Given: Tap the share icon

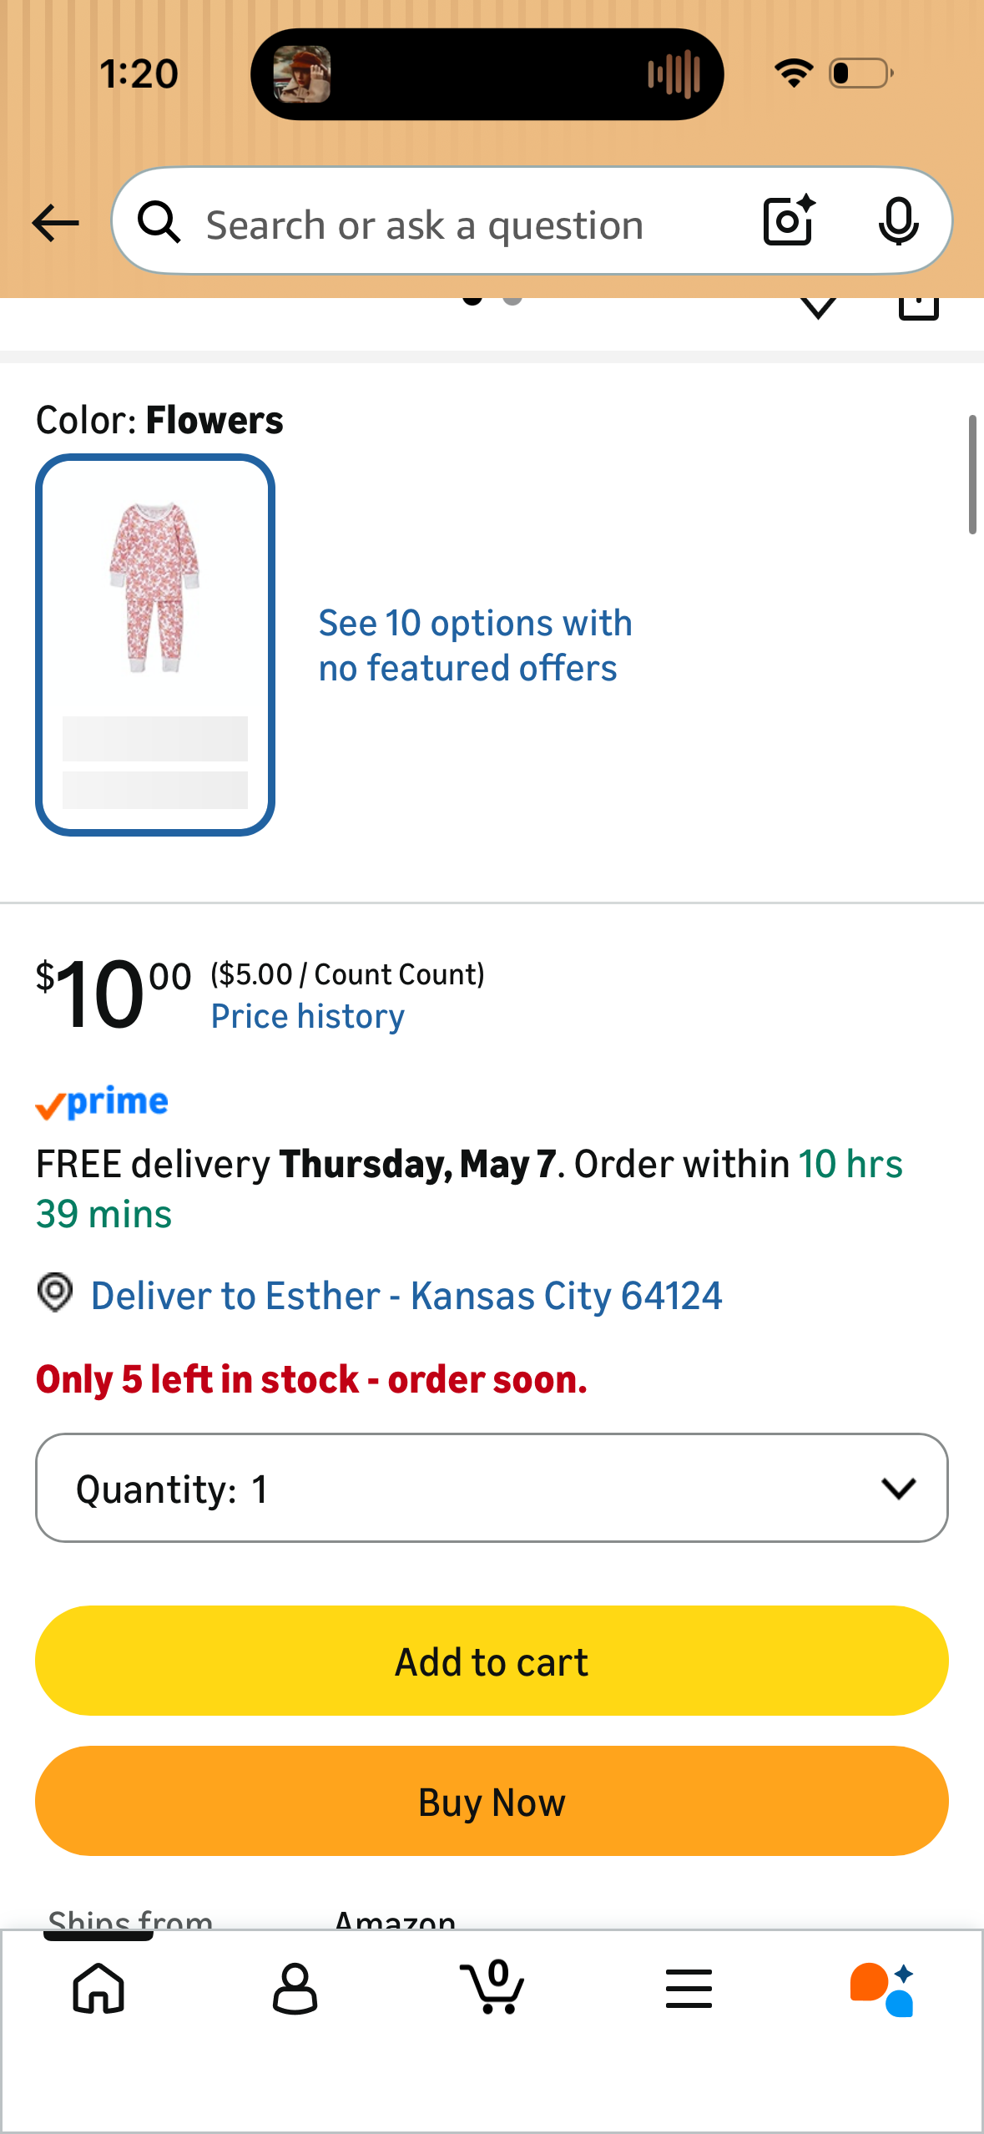Looking at the screenshot, I should coord(919,307).
